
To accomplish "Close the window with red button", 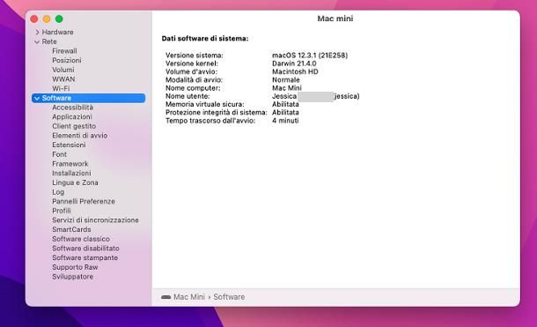I will (x=34, y=19).
